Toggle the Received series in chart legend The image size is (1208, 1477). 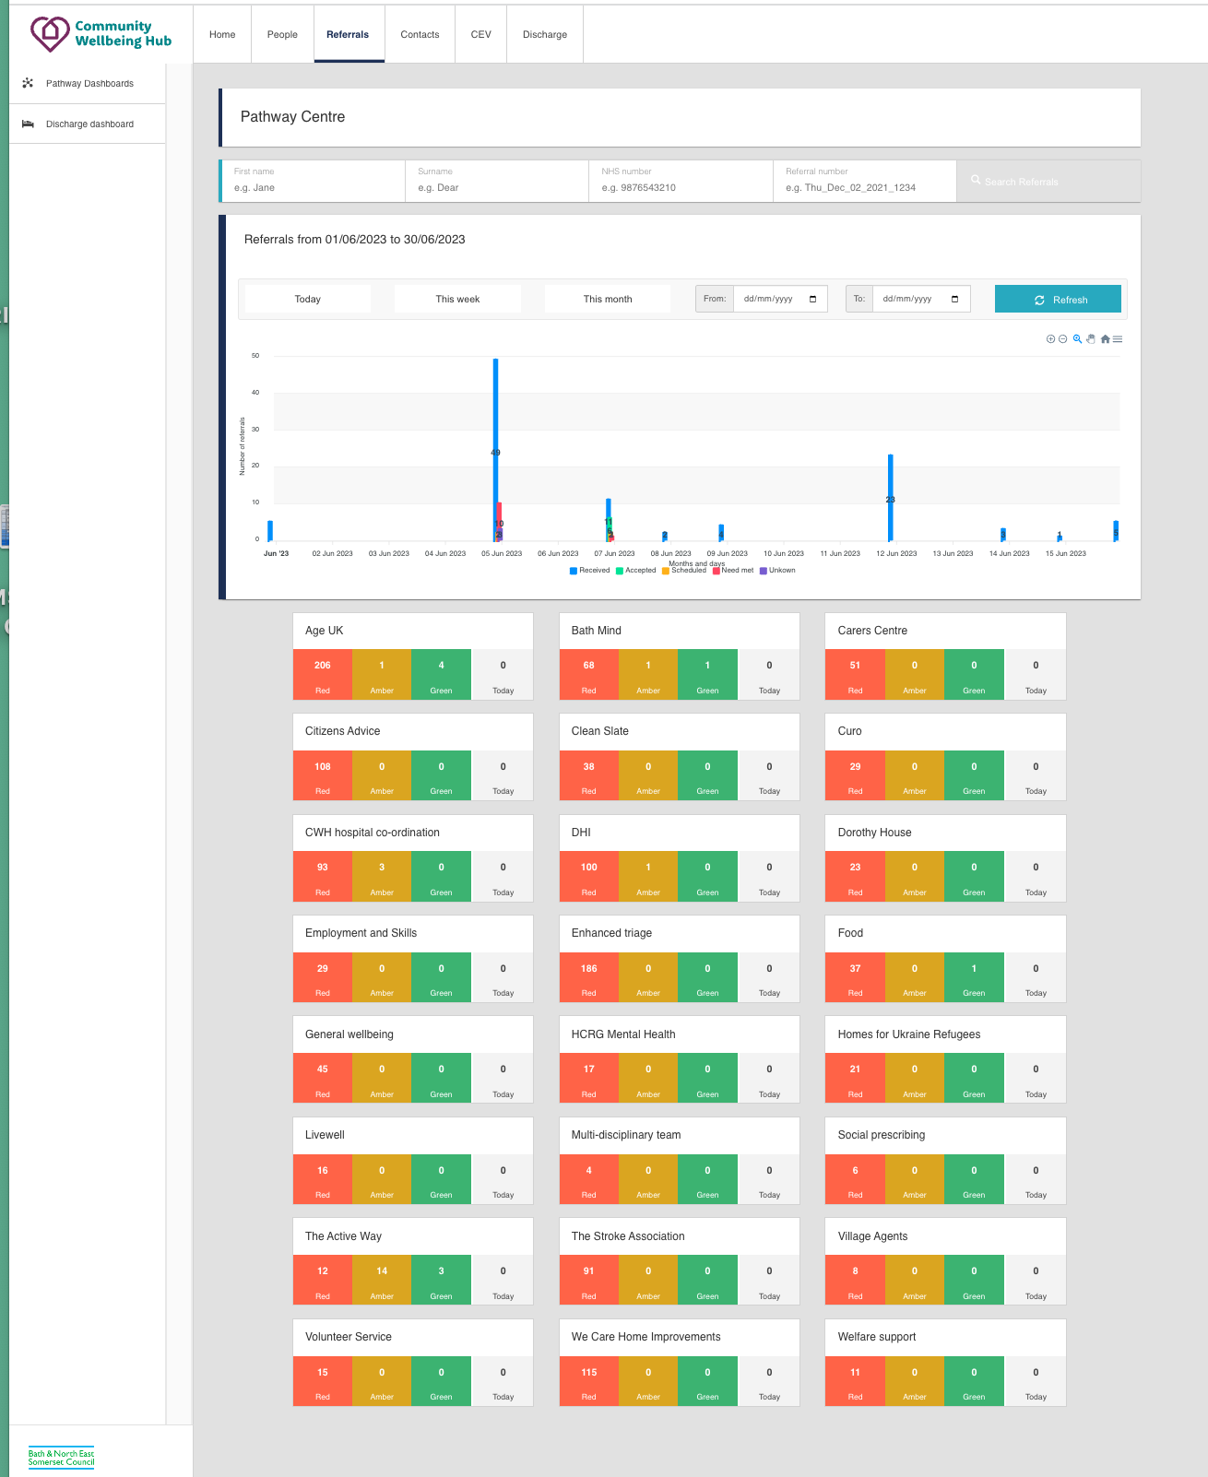(590, 571)
